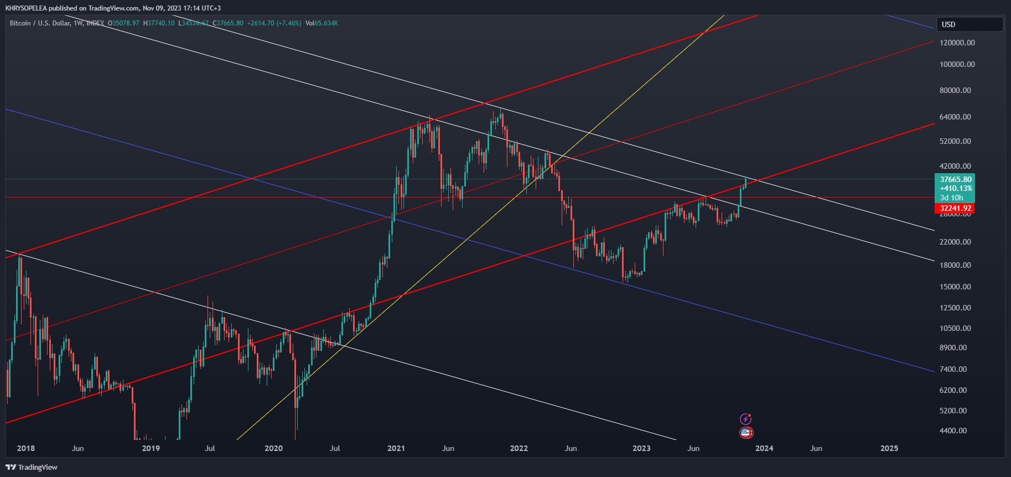The height and width of the screenshot is (477, 1011).
Task: Click the 2020 time axis label
Action: [274, 448]
